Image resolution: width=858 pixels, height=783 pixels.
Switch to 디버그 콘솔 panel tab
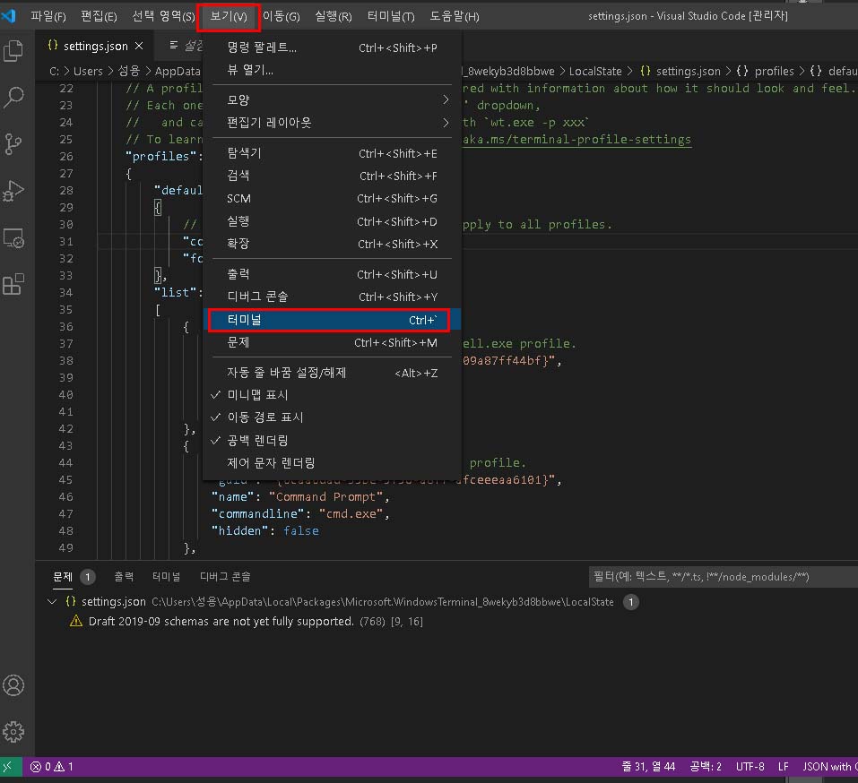(x=225, y=577)
